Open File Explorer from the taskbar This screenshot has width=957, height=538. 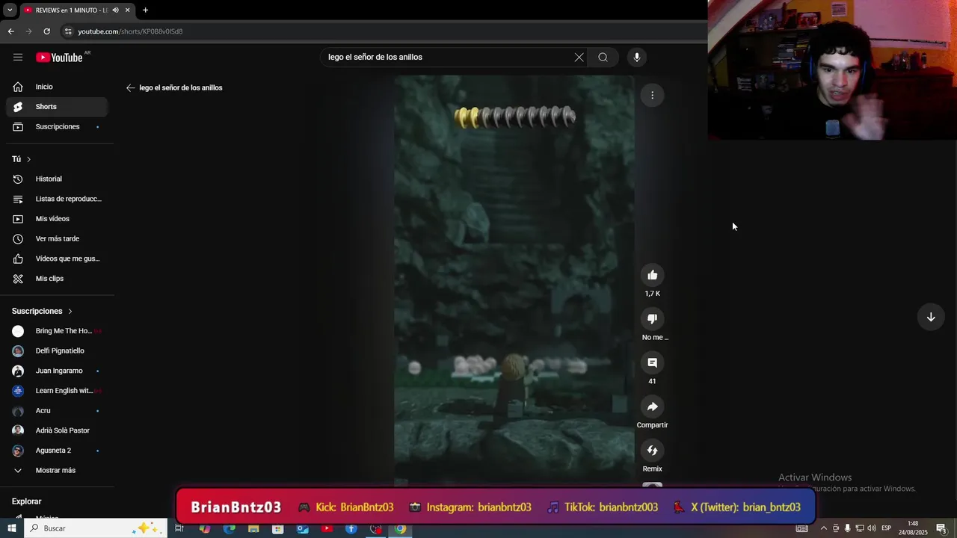coord(253,529)
